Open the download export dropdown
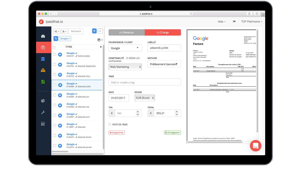This screenshot has width=301, height=176. point(64,31)
